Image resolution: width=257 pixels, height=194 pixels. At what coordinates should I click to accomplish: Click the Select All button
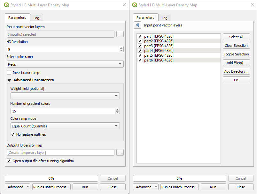pyautogui.click(x=236, y=37)
